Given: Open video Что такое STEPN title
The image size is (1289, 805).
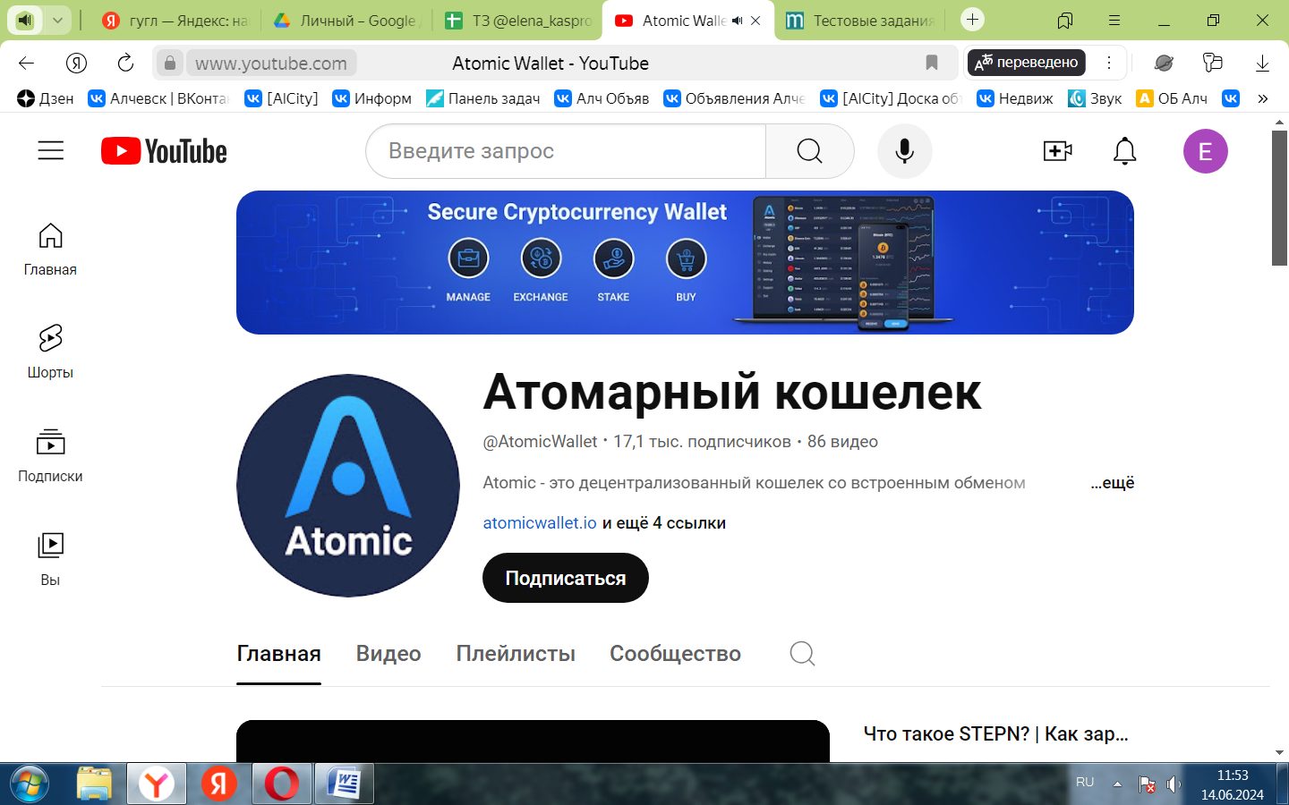Looking at the screenshot, I should tap(995, 734).
